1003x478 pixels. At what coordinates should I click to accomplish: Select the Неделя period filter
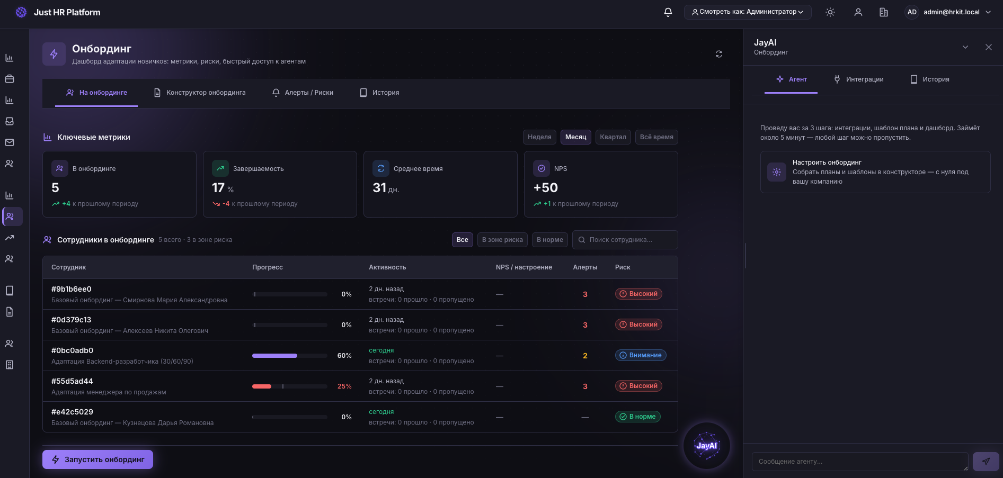pyautogui.click(x=539, y=137)
